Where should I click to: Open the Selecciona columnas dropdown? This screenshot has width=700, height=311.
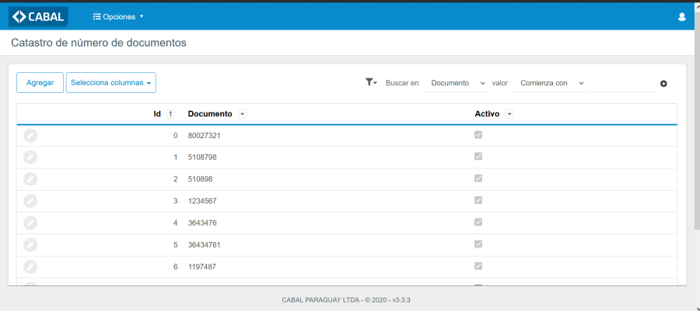tap(110, 83)
